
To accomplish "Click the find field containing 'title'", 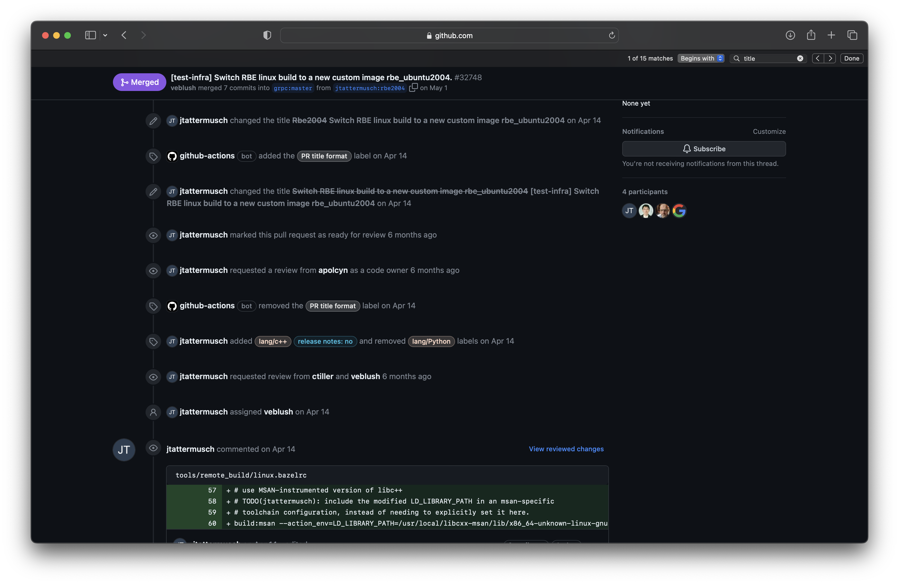I will (768, 58).
